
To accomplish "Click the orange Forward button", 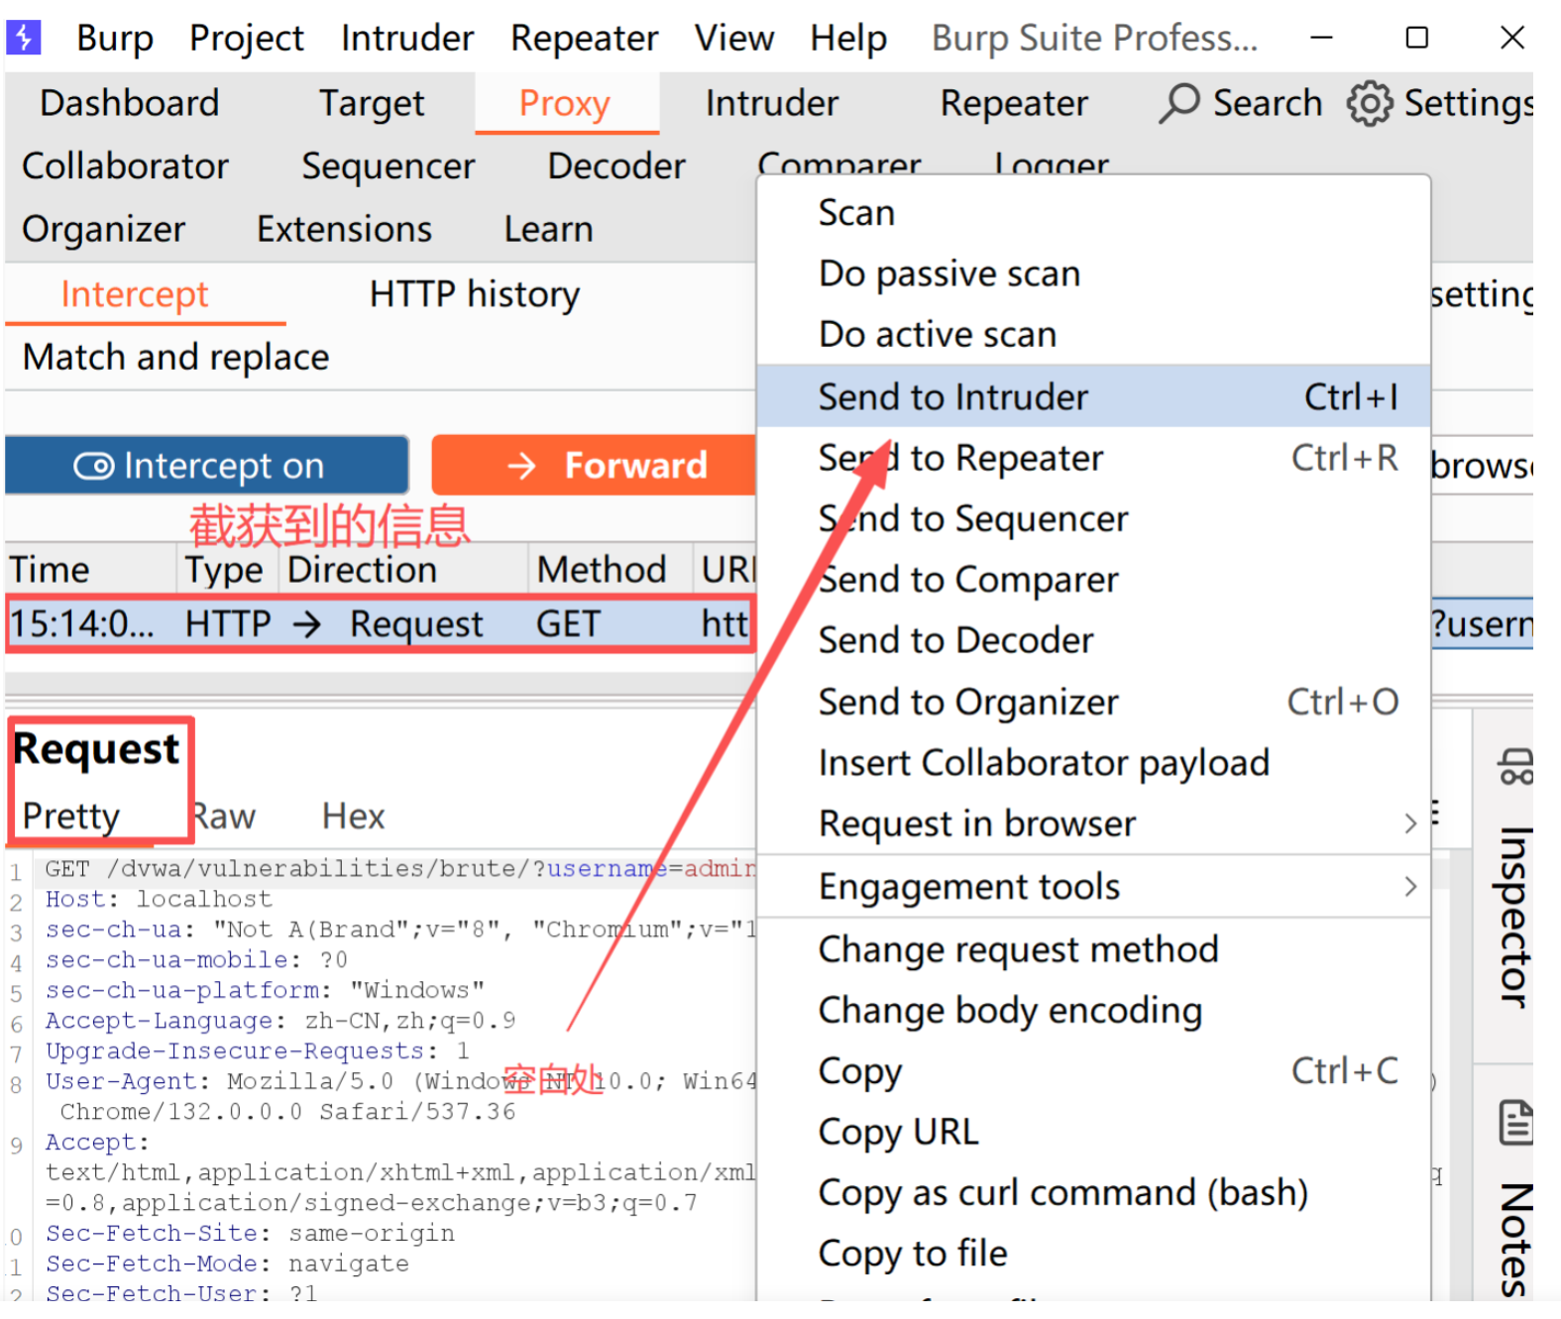I will click(594, 465).
